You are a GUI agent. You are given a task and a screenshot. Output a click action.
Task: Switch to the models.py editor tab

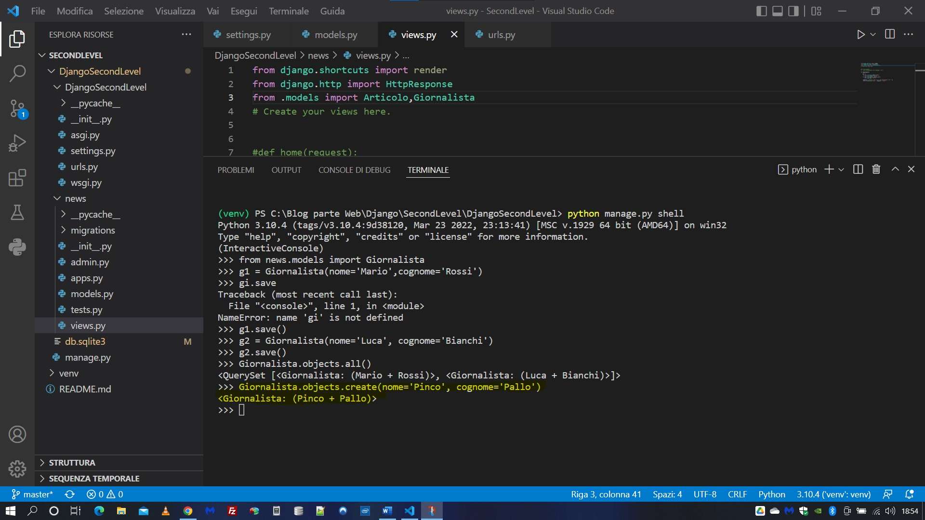(335, 35)
